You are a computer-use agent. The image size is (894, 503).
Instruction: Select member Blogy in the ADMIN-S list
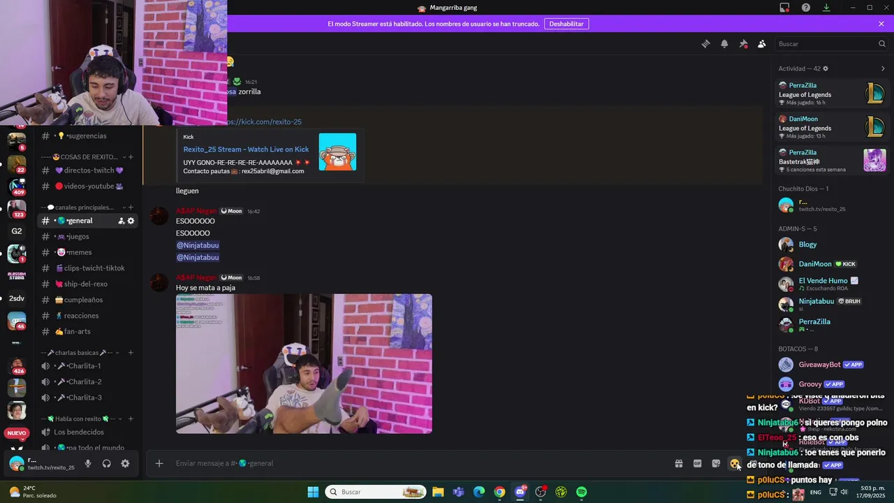pos(833,245)
